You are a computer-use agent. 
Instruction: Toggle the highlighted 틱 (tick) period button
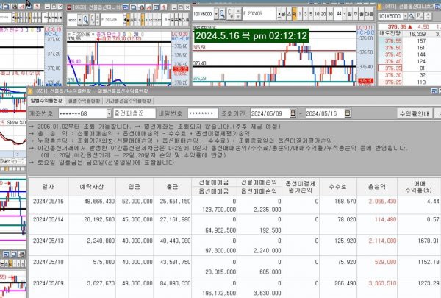click(295, 14)
